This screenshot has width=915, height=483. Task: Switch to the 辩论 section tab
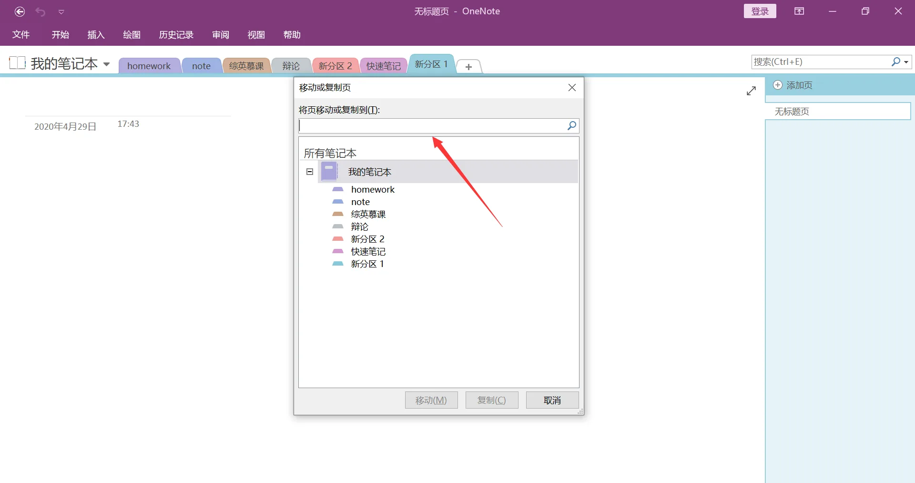(291, 66)
